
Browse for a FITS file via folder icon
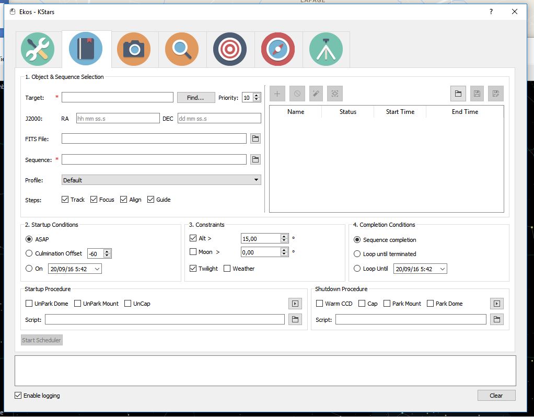point(256,138)
